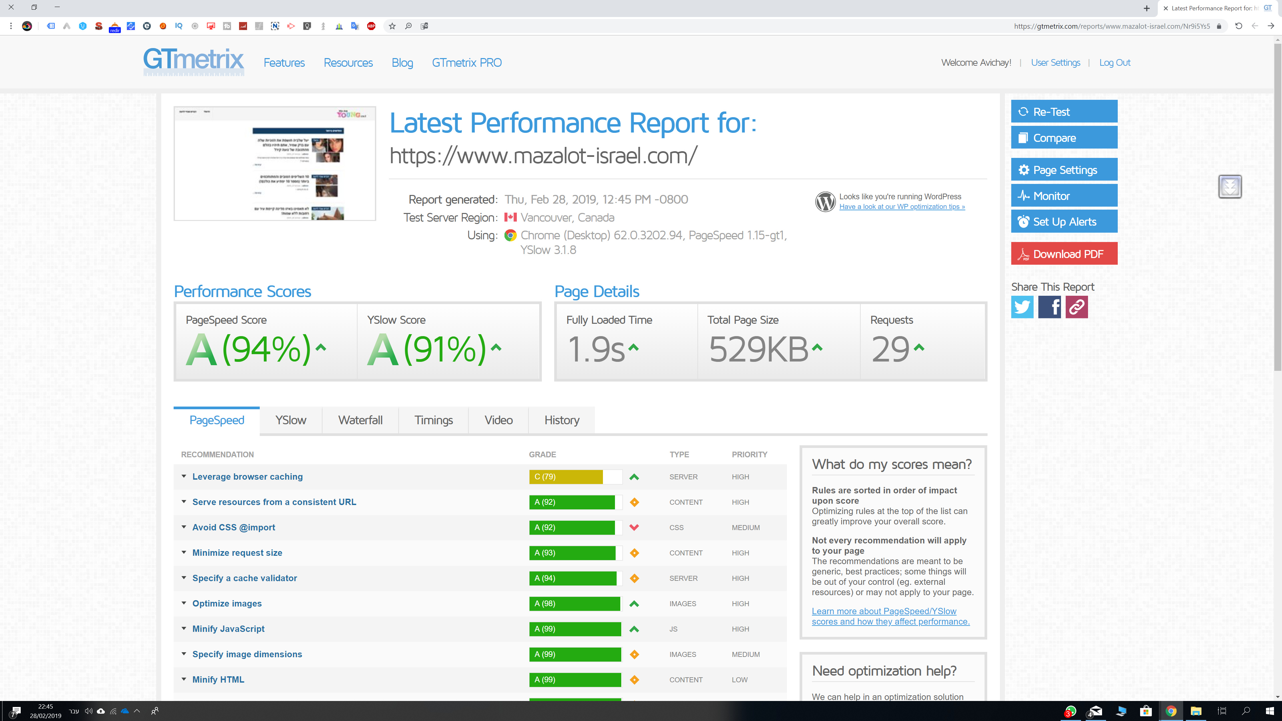Copy the report link icon
Screen dimensions: 1282x721
1076,307
